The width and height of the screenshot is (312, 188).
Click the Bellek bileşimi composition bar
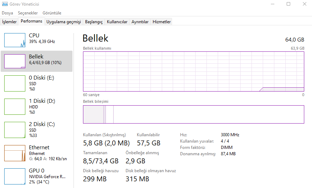pos(193,114)
